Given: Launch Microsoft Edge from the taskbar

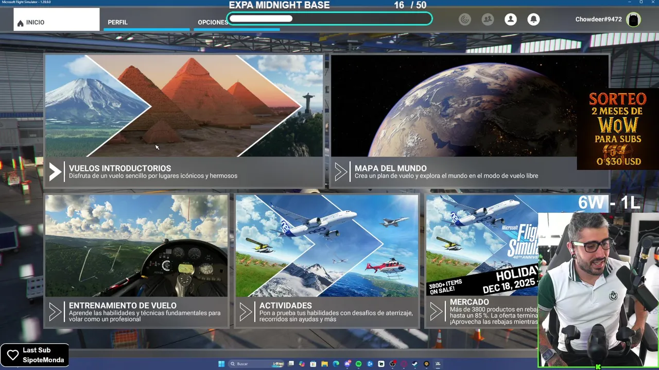Looking at the screenshot, I should [x=336, y=364].
